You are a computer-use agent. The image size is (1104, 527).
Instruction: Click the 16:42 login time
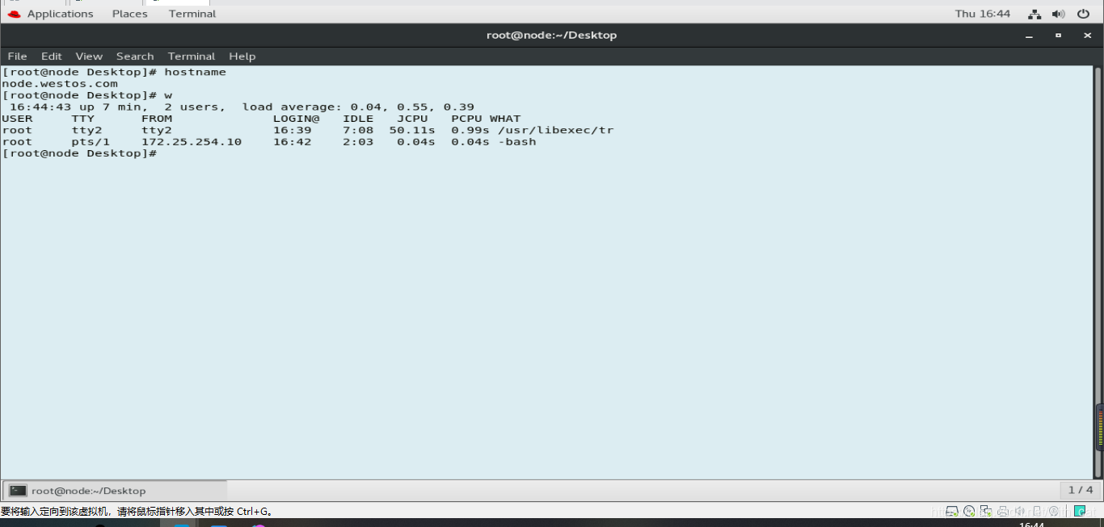[x=292, y=142]
